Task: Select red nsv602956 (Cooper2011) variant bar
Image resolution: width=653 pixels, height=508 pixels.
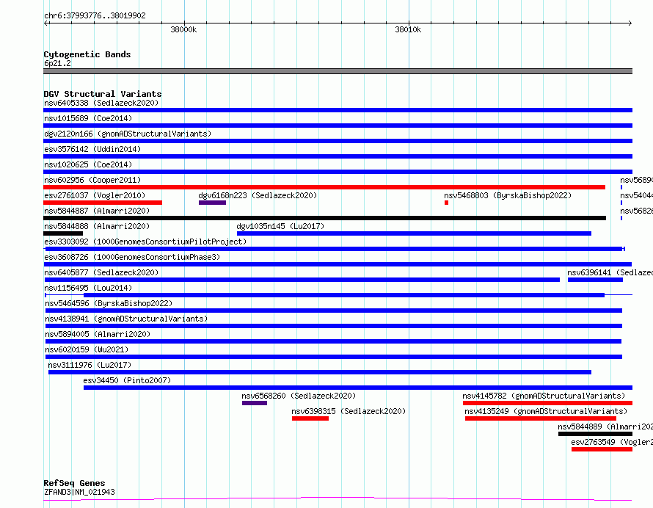Action: 324,187
